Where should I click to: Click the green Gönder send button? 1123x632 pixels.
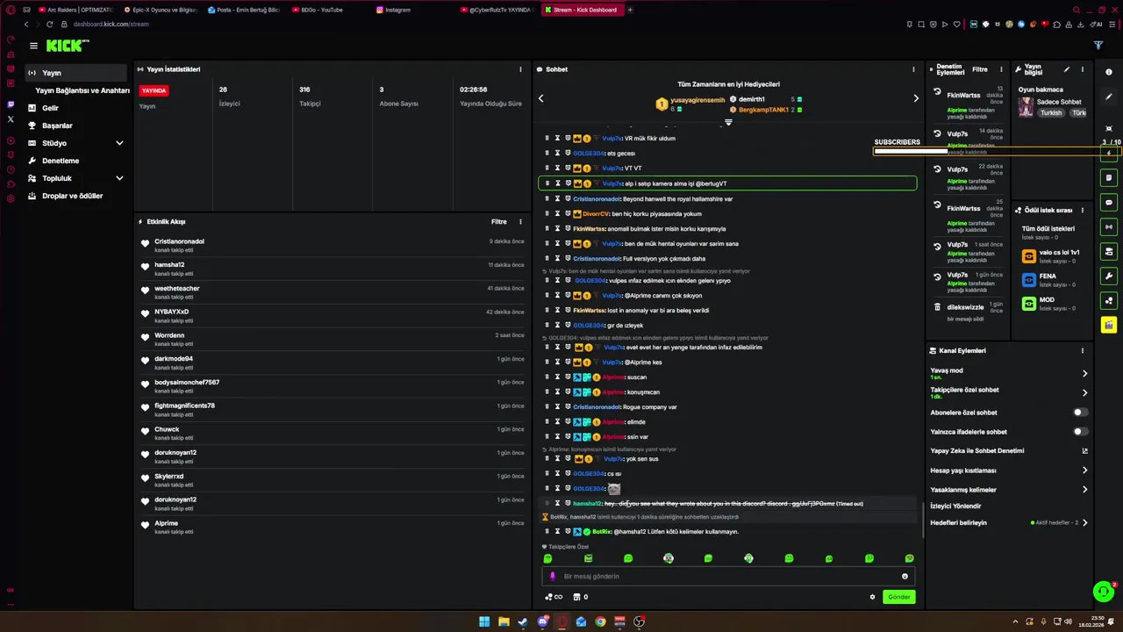click(898, 597)
